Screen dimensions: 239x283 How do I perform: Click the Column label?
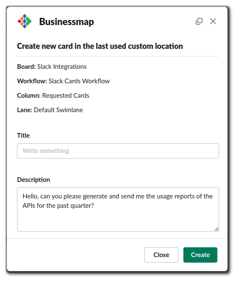point(29,96)
